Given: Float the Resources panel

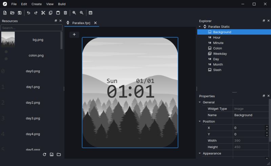Looking at the screenshot, I should pos(56,21).
